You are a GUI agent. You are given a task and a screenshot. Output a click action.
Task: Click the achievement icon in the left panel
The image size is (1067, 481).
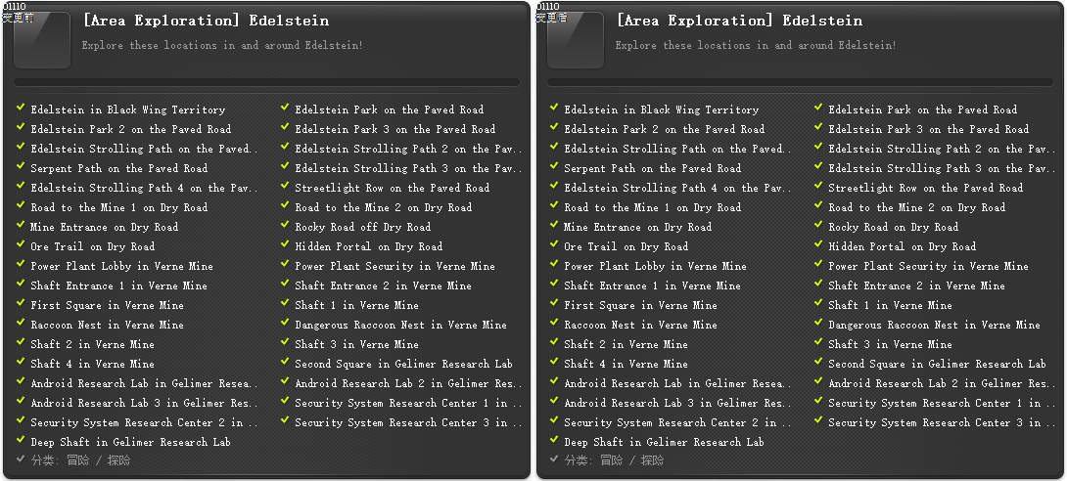click(x=42, y=41)
